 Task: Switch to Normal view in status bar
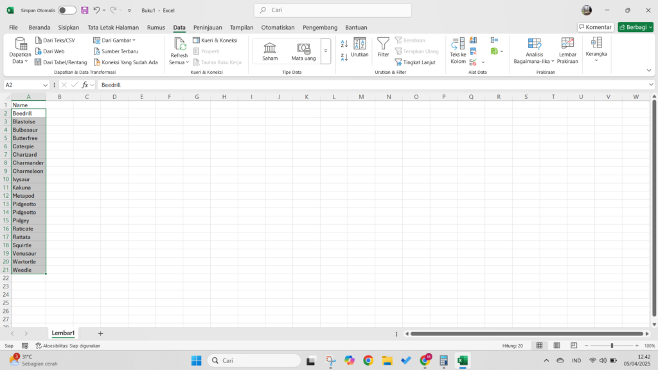pos(539,345)
